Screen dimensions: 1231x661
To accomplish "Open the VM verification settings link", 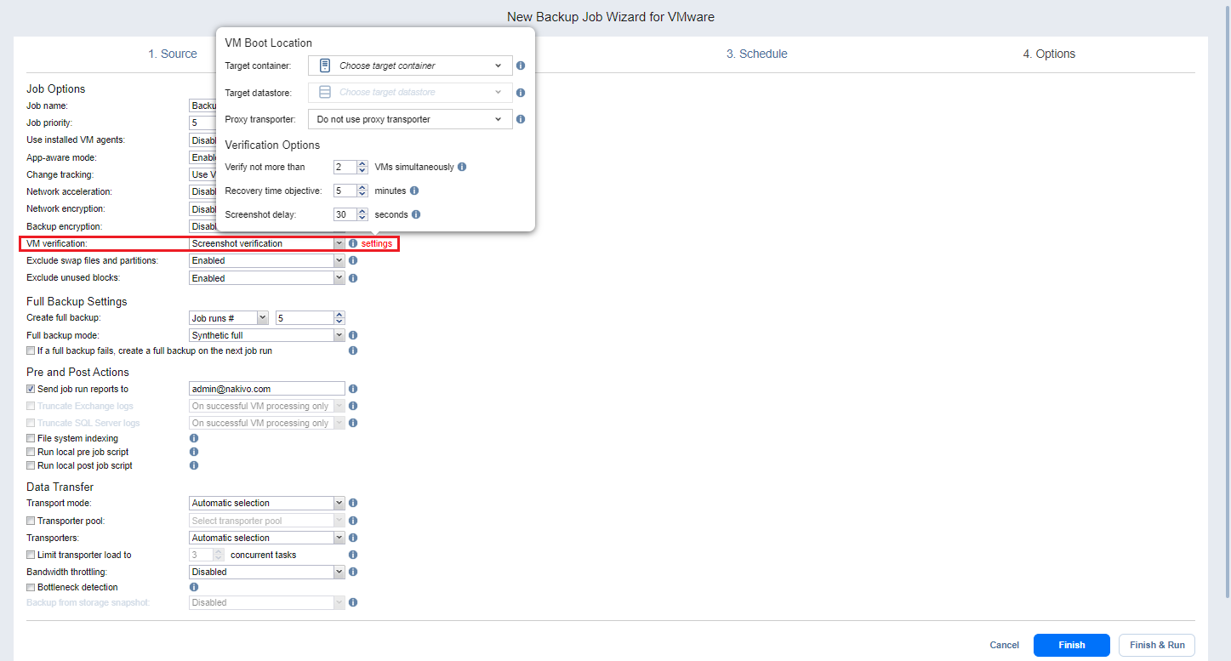I will (x=377, y=243).
